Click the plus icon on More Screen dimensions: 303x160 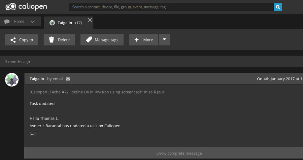tap(137, 40)
